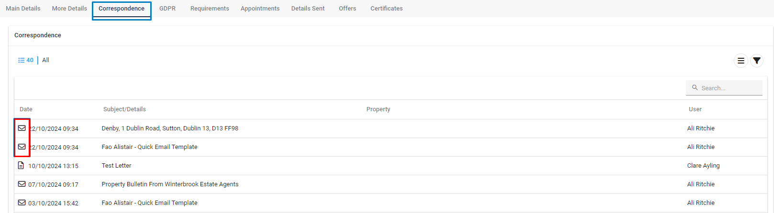The height and width of the screenshot is (213, 774).
Task: Sort by the Subject/Details column header
Action: click(124, 109)
